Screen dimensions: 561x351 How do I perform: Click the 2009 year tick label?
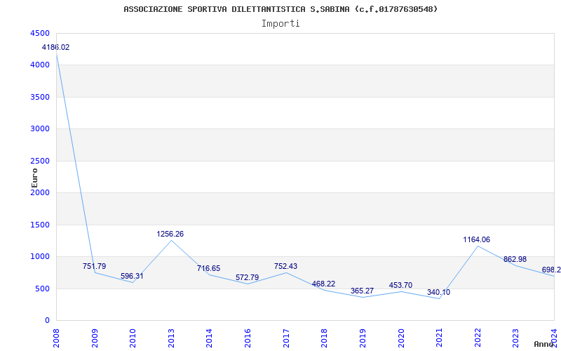[x=95, y=338]
